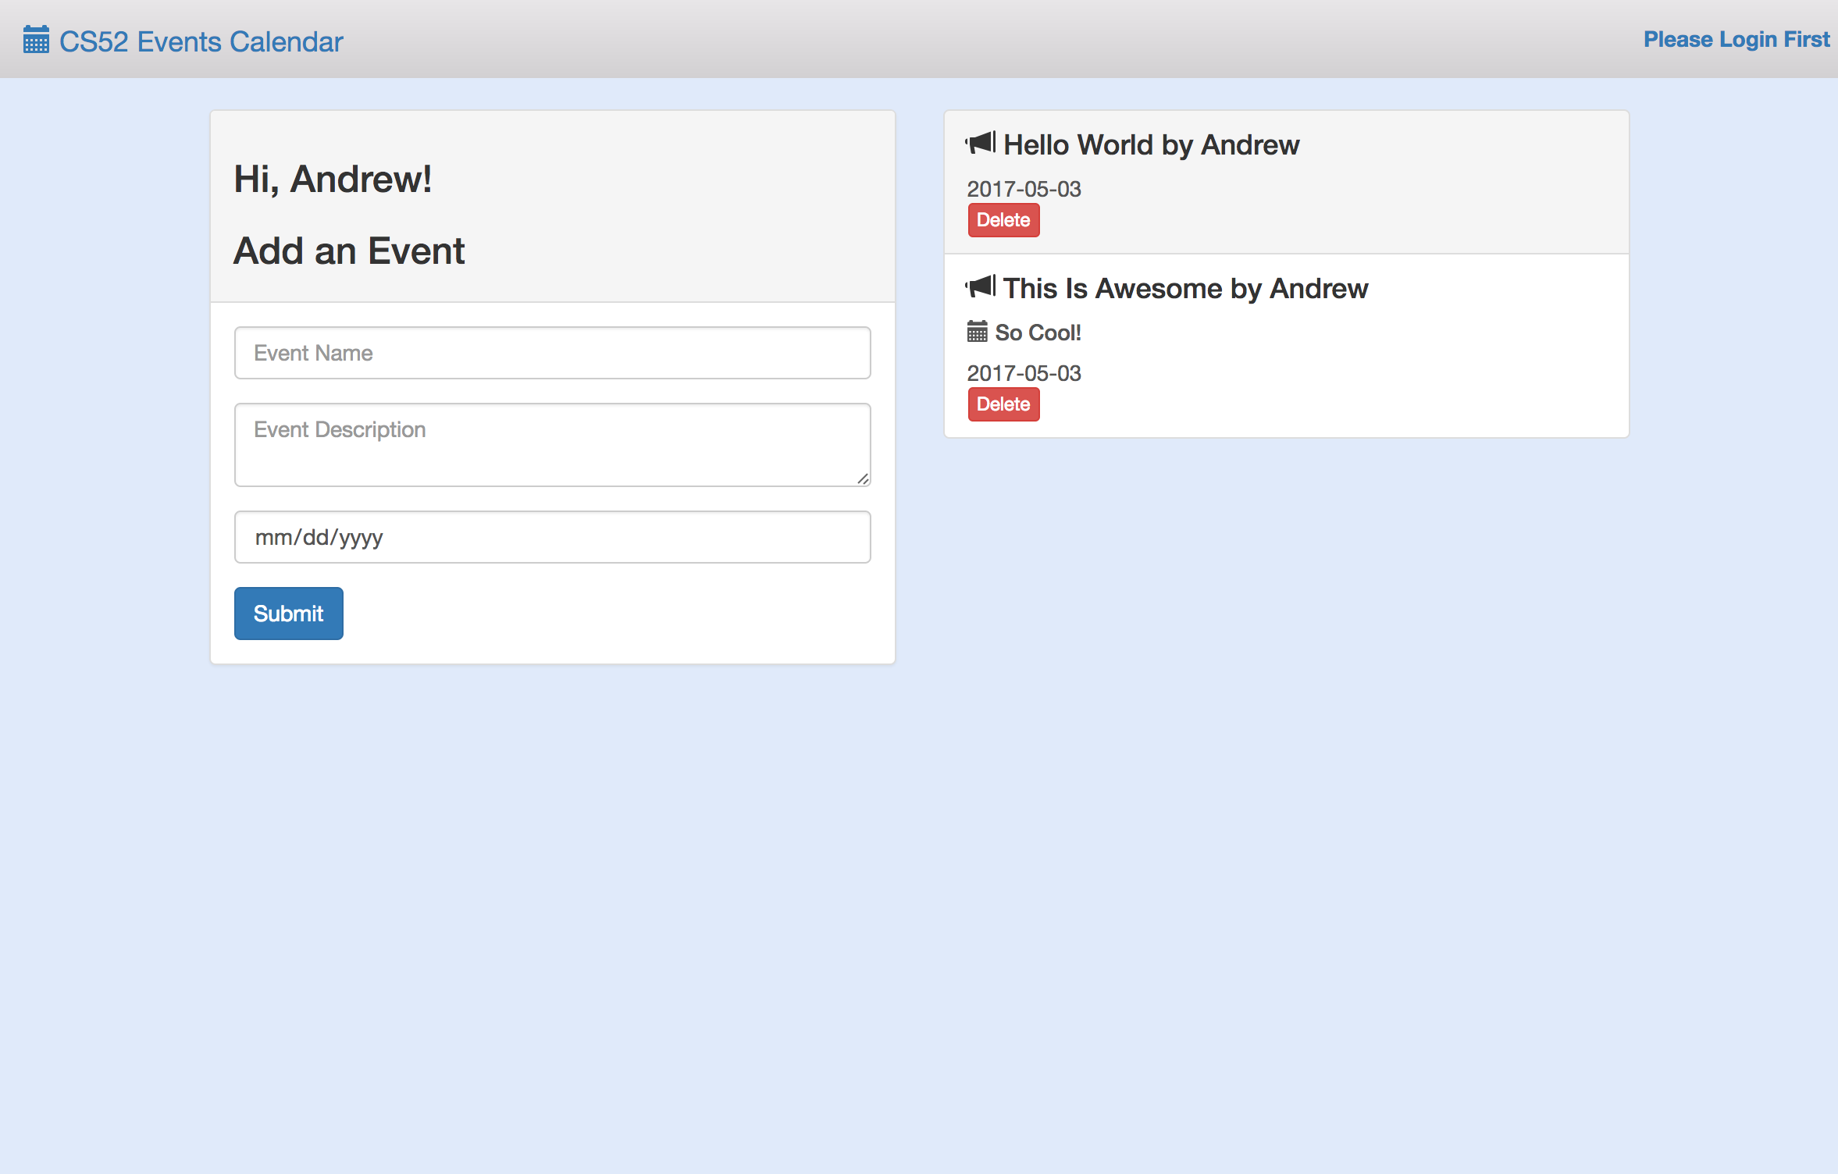
Task: Click the Add an Event heading
Action: [349, 251]
